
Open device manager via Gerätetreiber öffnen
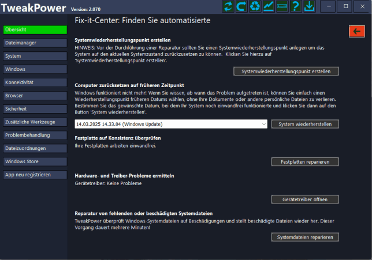[305, 199]
